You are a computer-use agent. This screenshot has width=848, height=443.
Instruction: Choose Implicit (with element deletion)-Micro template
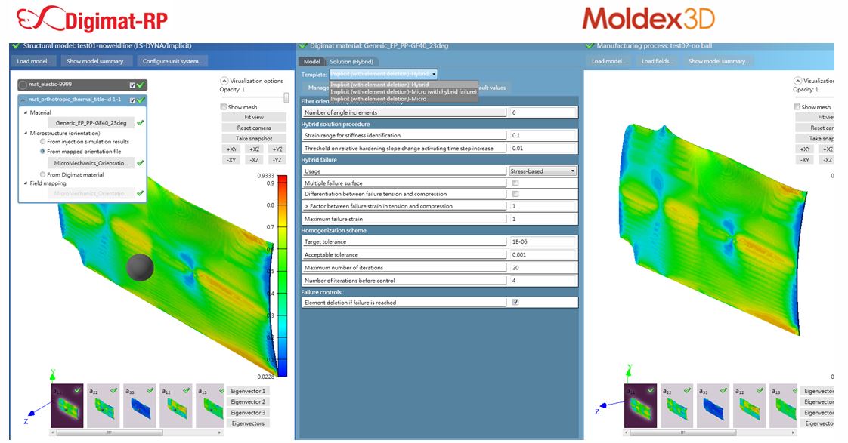click(404, 99)
